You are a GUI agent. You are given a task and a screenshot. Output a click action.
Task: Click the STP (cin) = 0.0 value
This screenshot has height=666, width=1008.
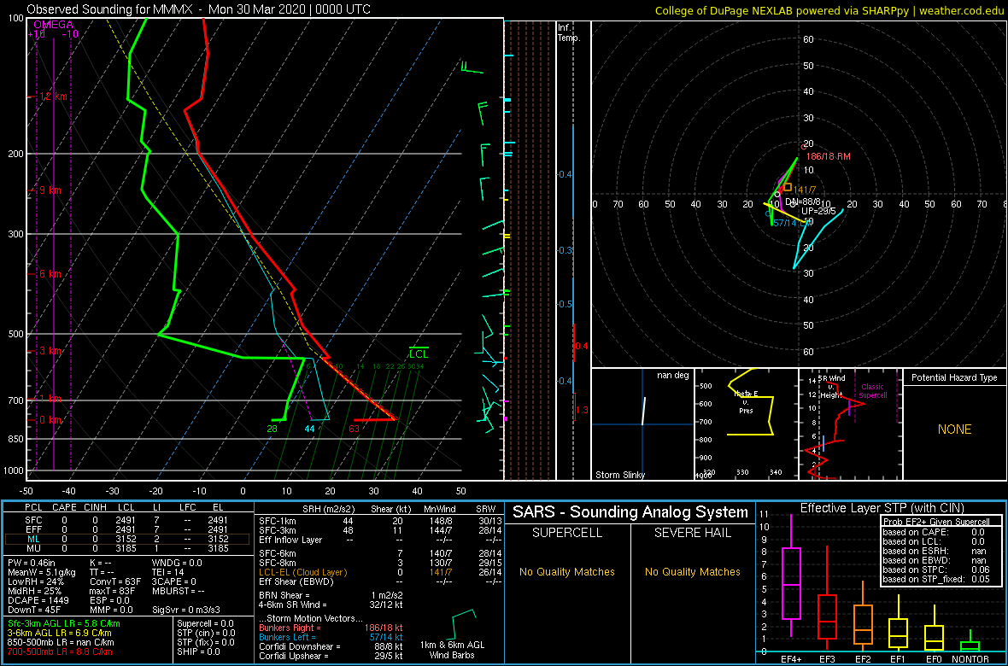206,634
